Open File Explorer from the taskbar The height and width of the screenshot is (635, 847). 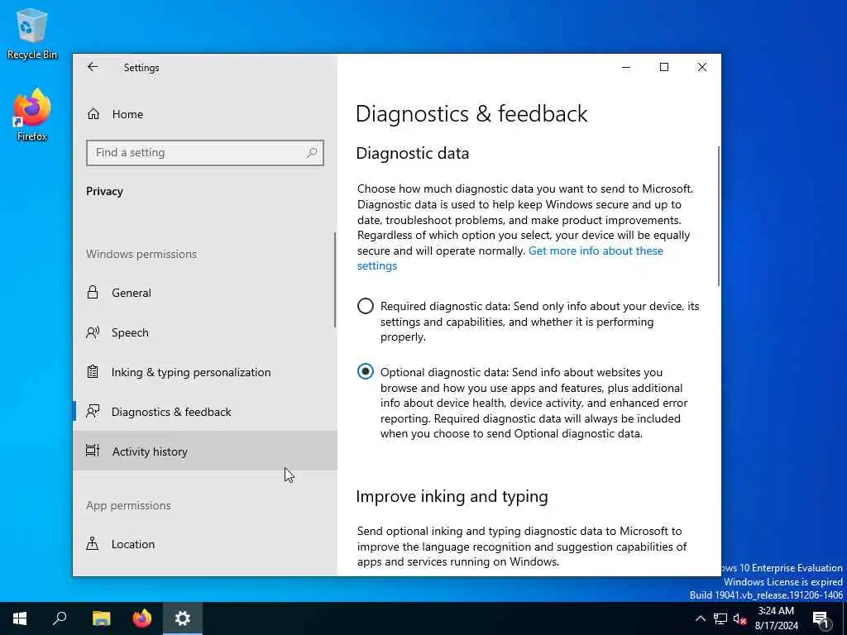point(101,618)
